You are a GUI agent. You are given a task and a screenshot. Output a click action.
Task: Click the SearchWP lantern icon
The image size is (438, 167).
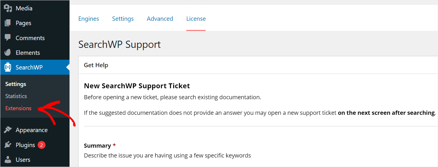[x=8, y=67]
